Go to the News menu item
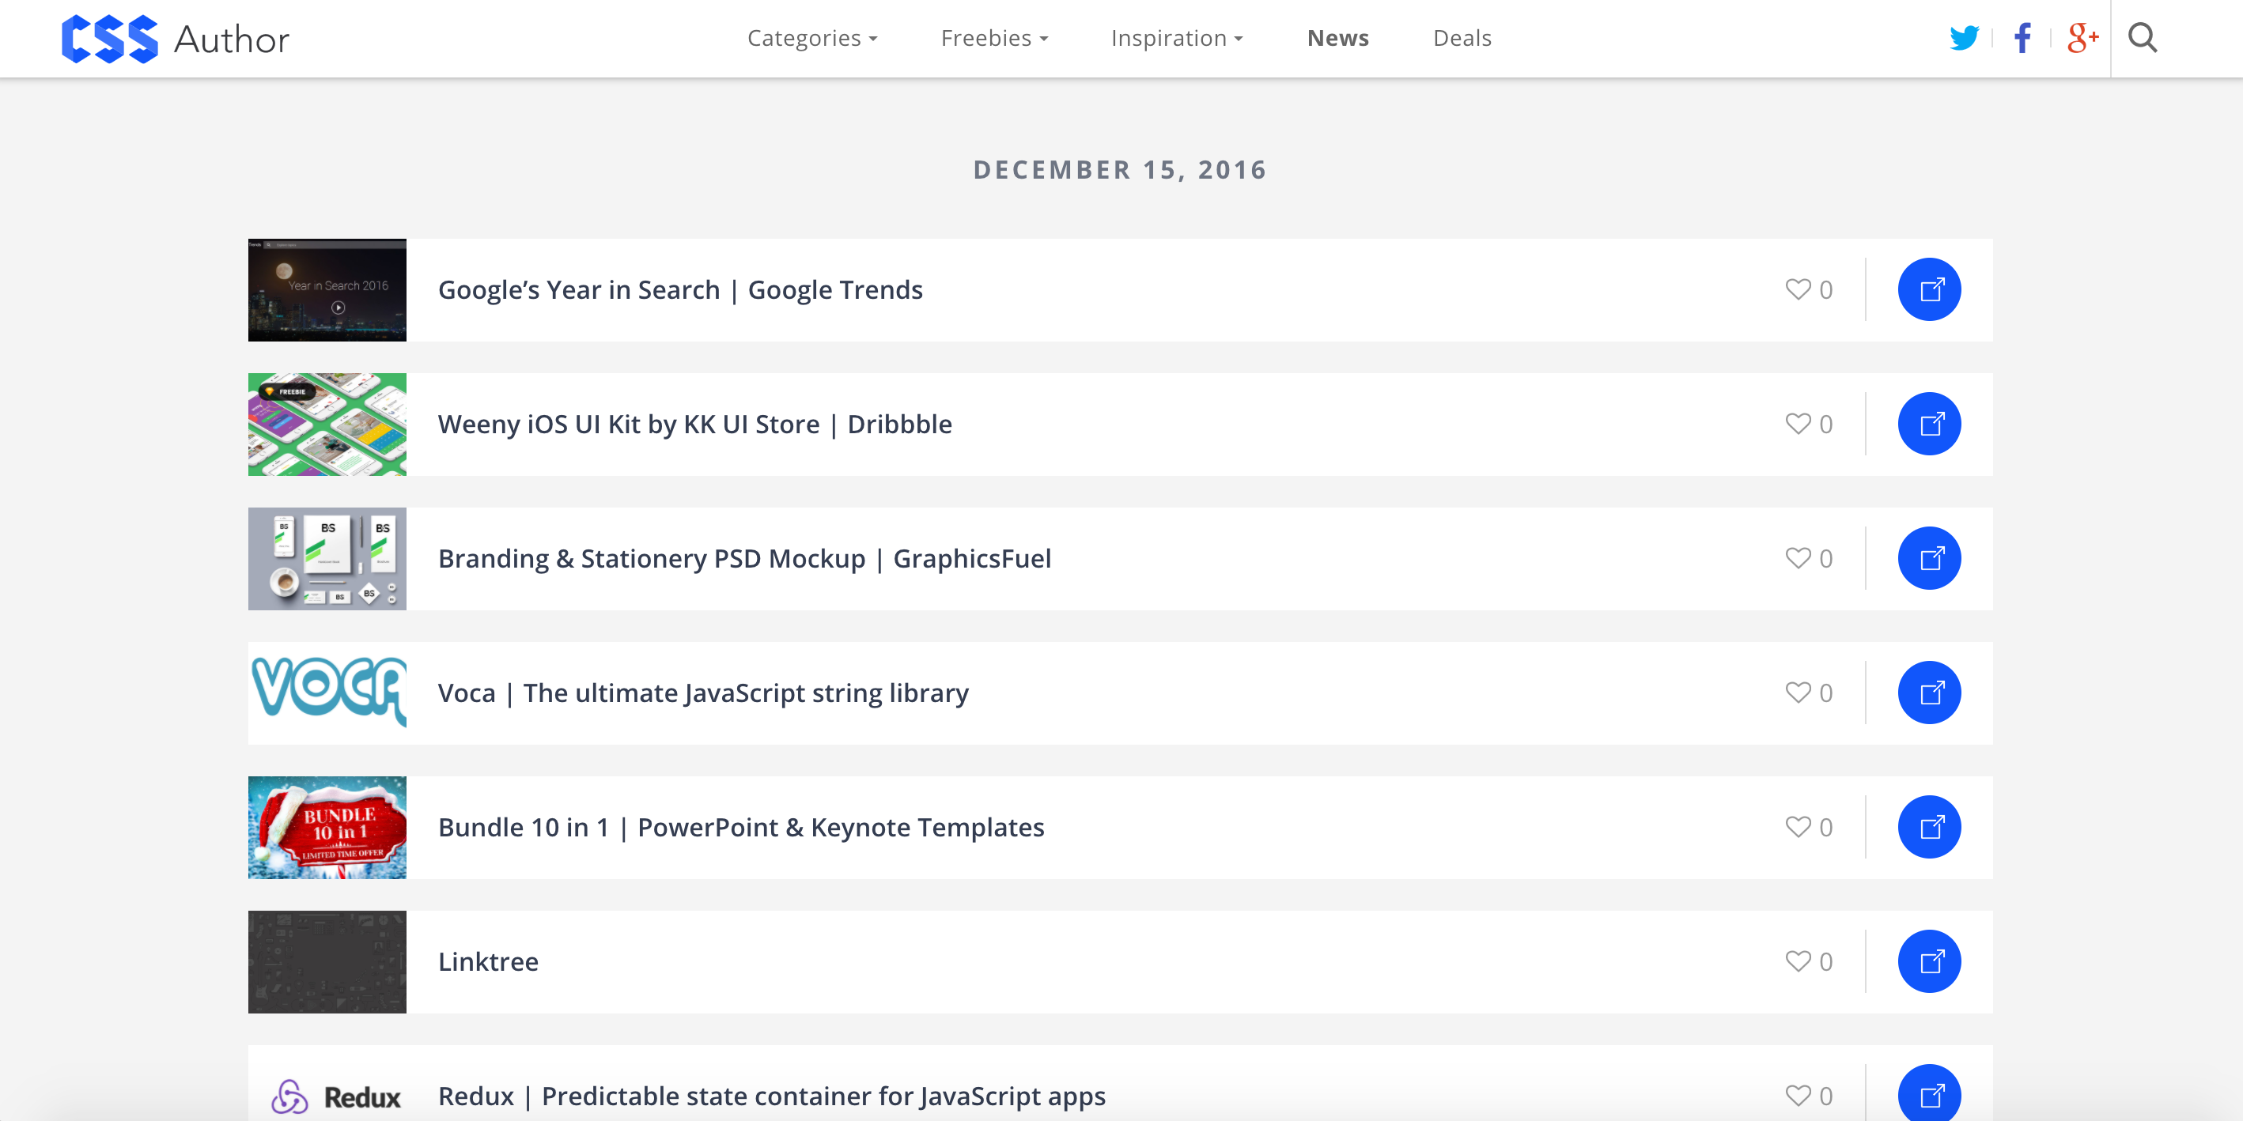The height and width of the screenshot is (1121, 2243). pos(1337,38)
